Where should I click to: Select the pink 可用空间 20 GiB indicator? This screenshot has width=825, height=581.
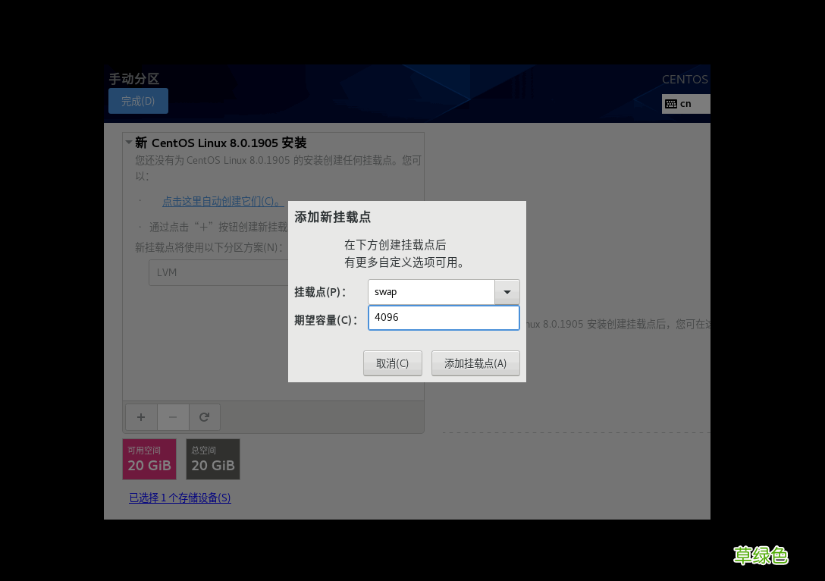149,458
